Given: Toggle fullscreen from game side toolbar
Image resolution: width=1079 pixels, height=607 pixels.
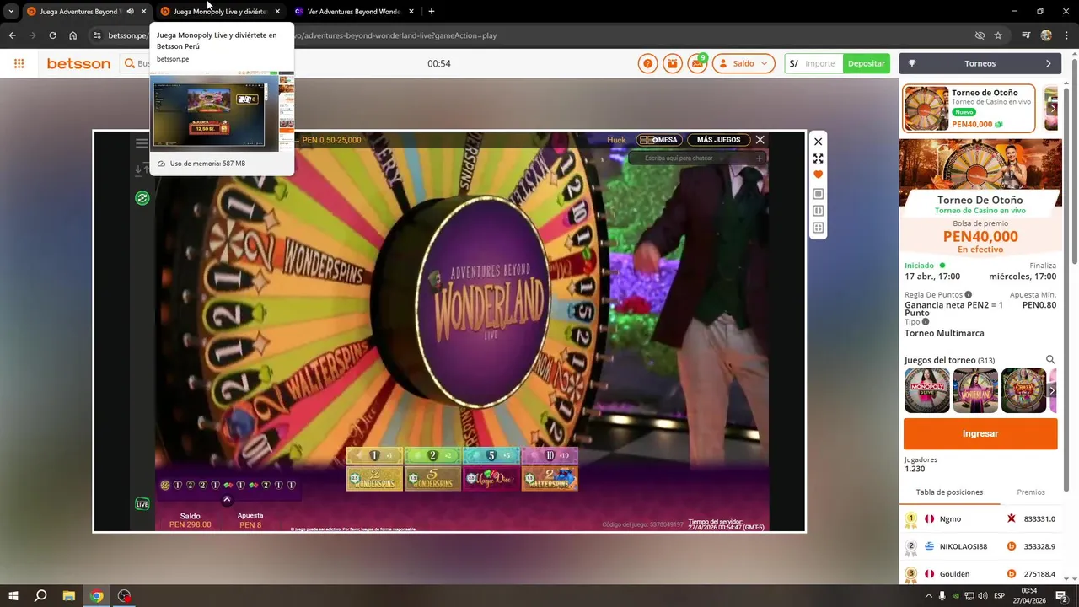Looking at the screenshot, I should [x=818, y=158].
